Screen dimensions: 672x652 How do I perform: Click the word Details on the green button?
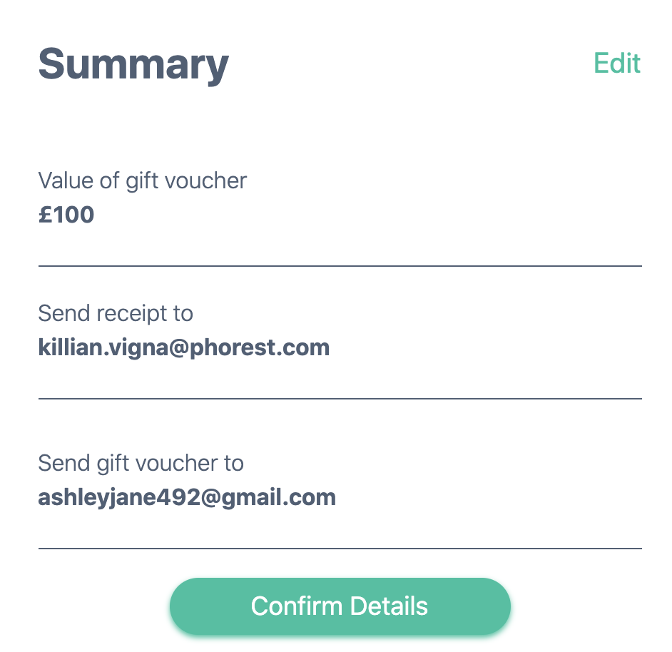[389, 606]
